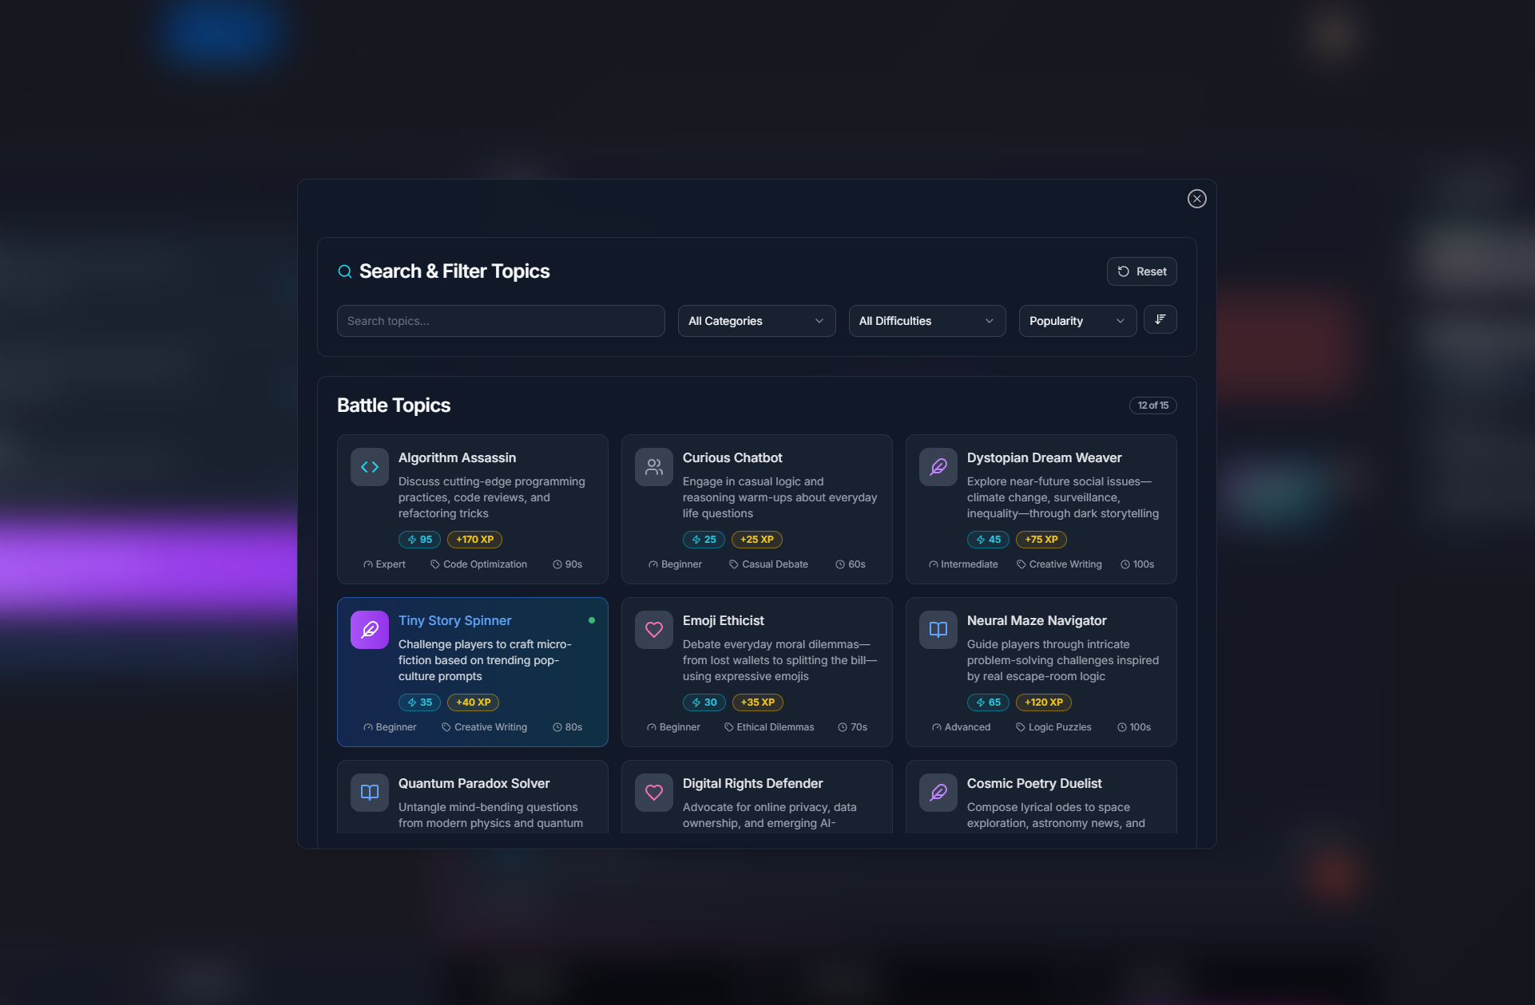Screen dimensions: 1535x1005
Task: Click the Algorithm Assassin code brackets icon
Action: tap(369, 467)
